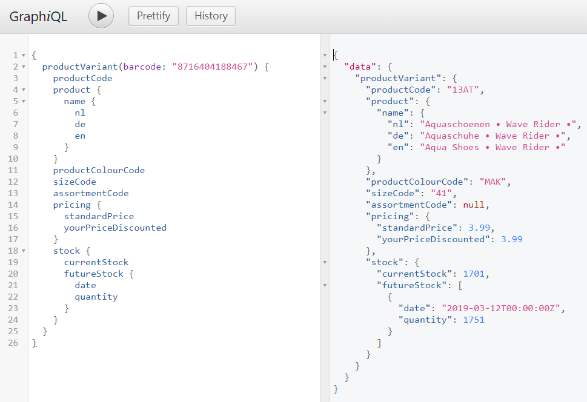The image size is (587, 402).
Task: Click the date field on line 21
Action: (85, 285)
